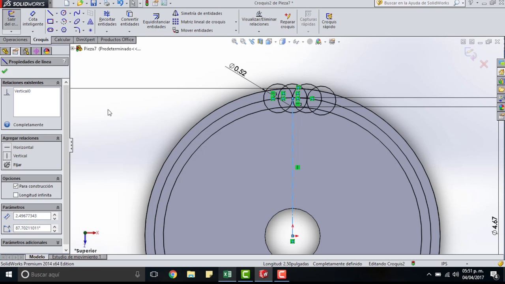The width and height of the screenshot is (505, 284).
Task: Open the DisplayManager tab icon
Action: point(47,51)
